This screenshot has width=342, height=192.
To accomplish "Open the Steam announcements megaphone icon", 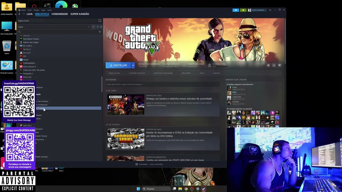I will 236,10.
